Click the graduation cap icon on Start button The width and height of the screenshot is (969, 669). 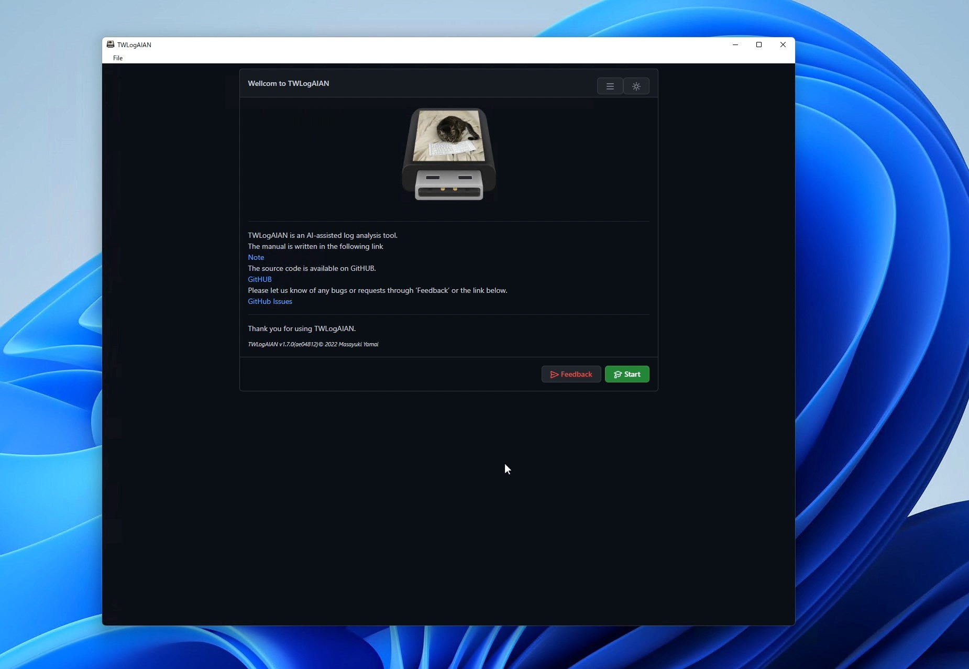click(x=618, y=375)
